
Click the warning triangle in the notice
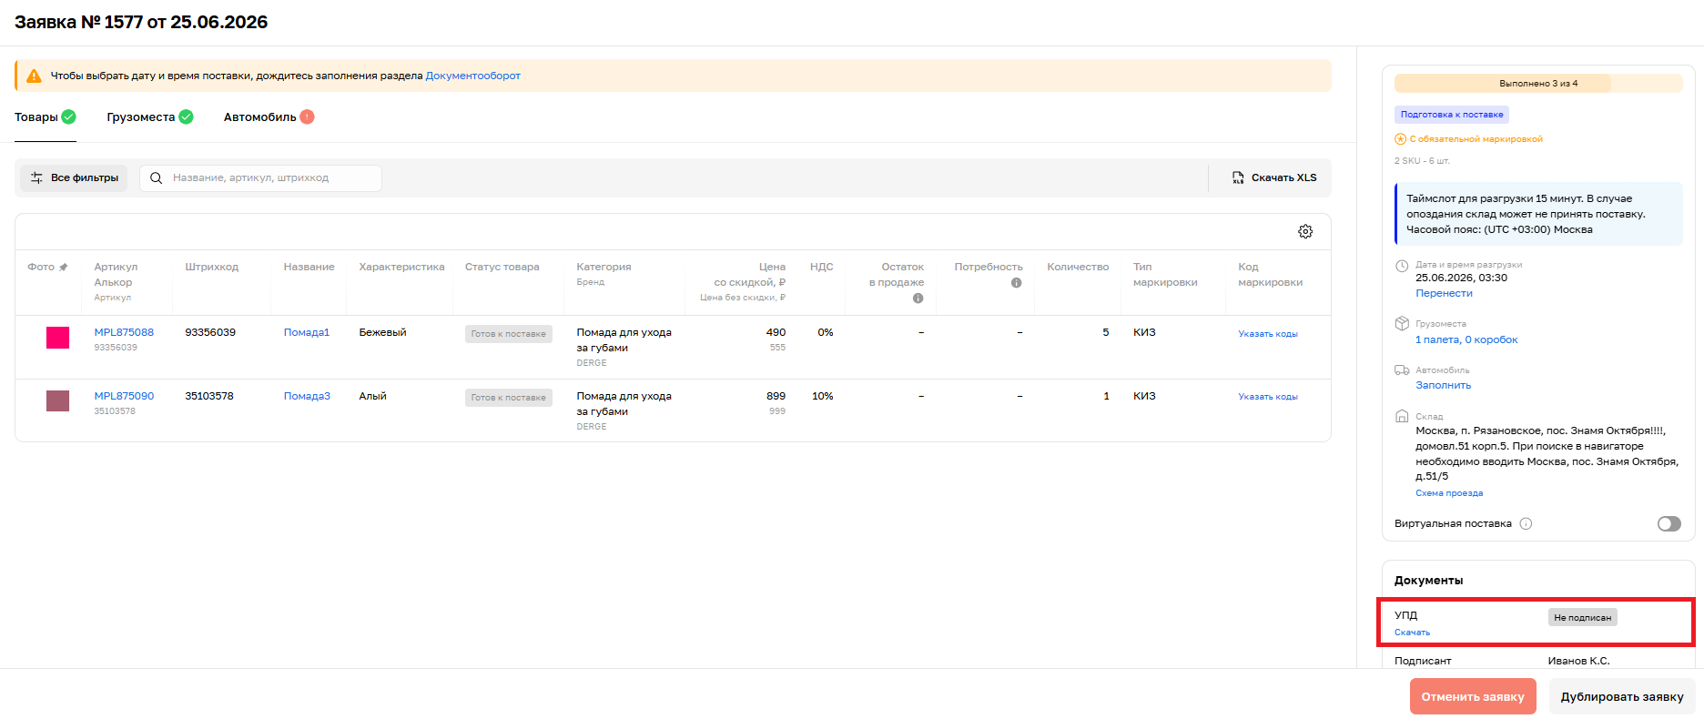click(x=34, y=76)
